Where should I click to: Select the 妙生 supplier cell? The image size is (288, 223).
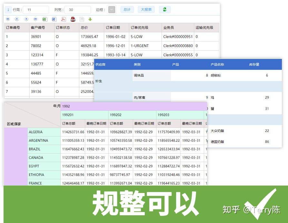[x=113, y=81]
